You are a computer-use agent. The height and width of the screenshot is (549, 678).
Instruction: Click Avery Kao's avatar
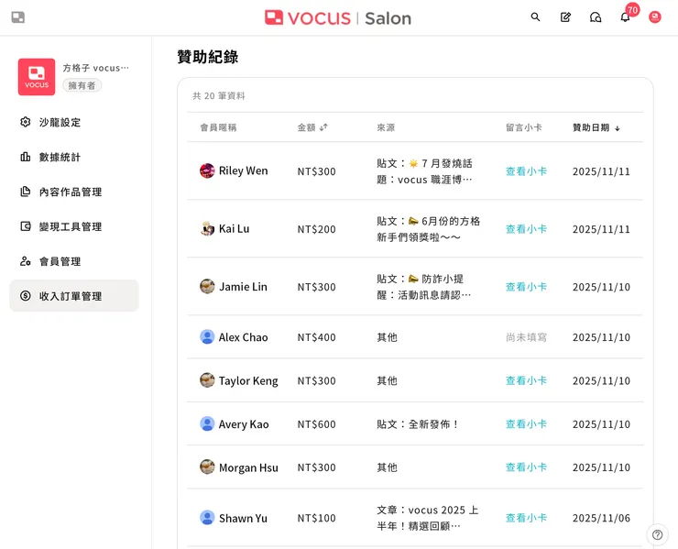[207, 424]
